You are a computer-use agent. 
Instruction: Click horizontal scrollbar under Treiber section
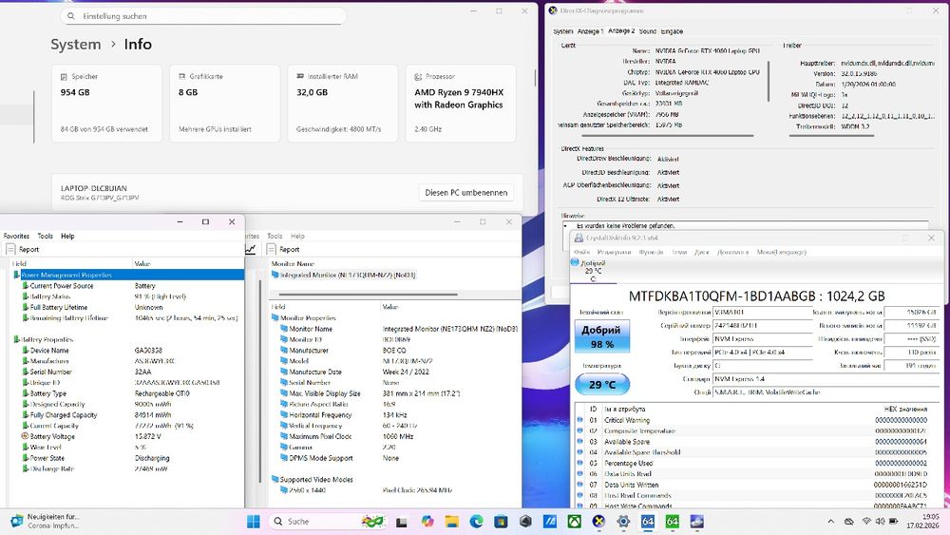point(831,136)
